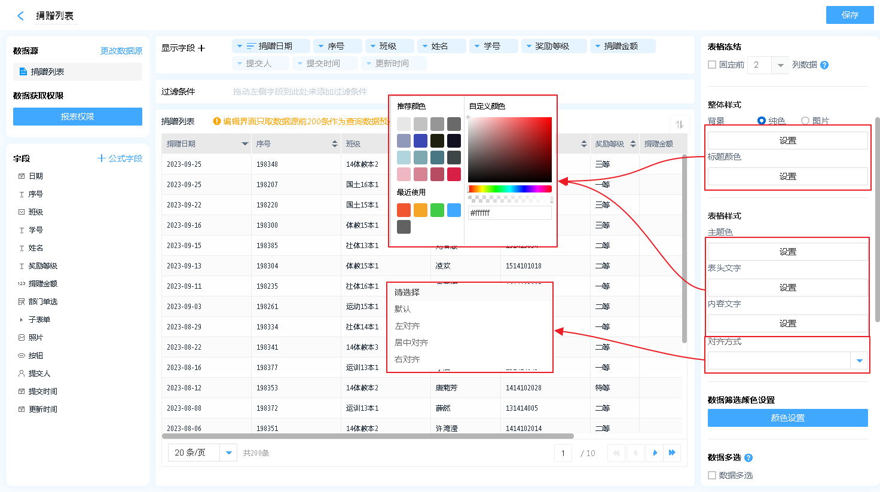Click the blue 保存 button
880x492 pixels.
pyautogui.click(x=850, y=15)
